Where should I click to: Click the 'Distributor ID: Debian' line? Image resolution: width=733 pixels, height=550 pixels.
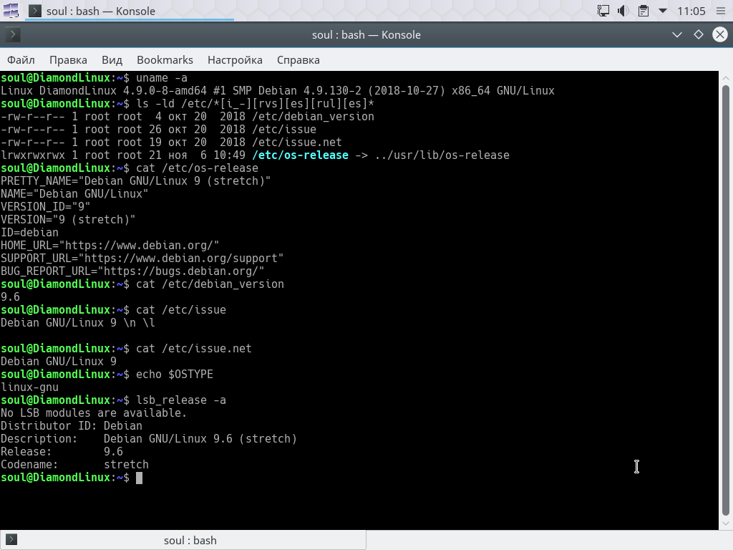point(72,426)
